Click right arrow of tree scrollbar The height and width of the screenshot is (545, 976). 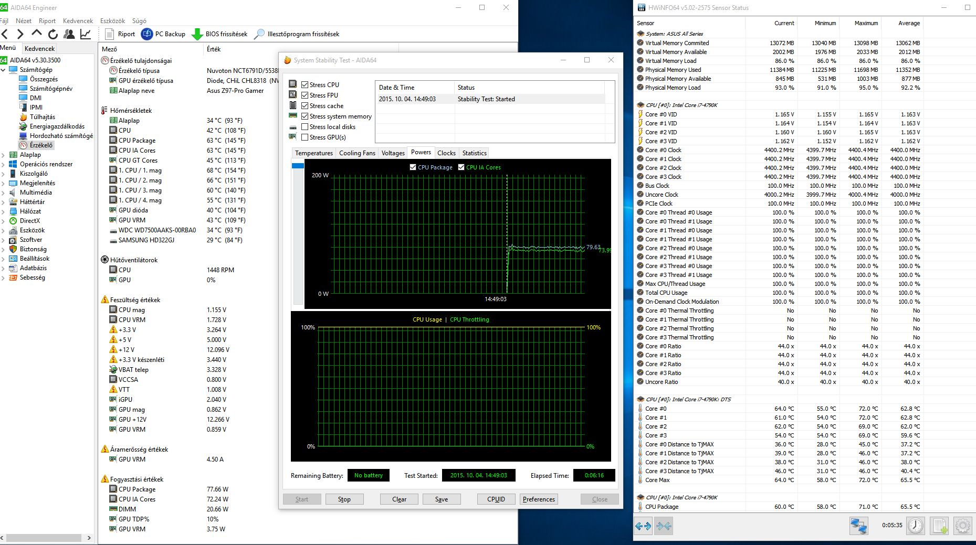click(89, 538)
